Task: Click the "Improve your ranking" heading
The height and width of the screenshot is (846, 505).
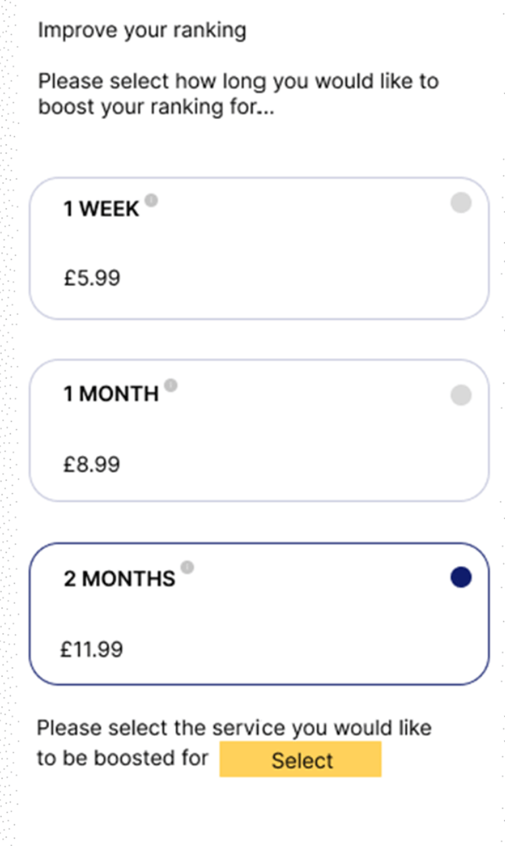Action: (142, 30)
